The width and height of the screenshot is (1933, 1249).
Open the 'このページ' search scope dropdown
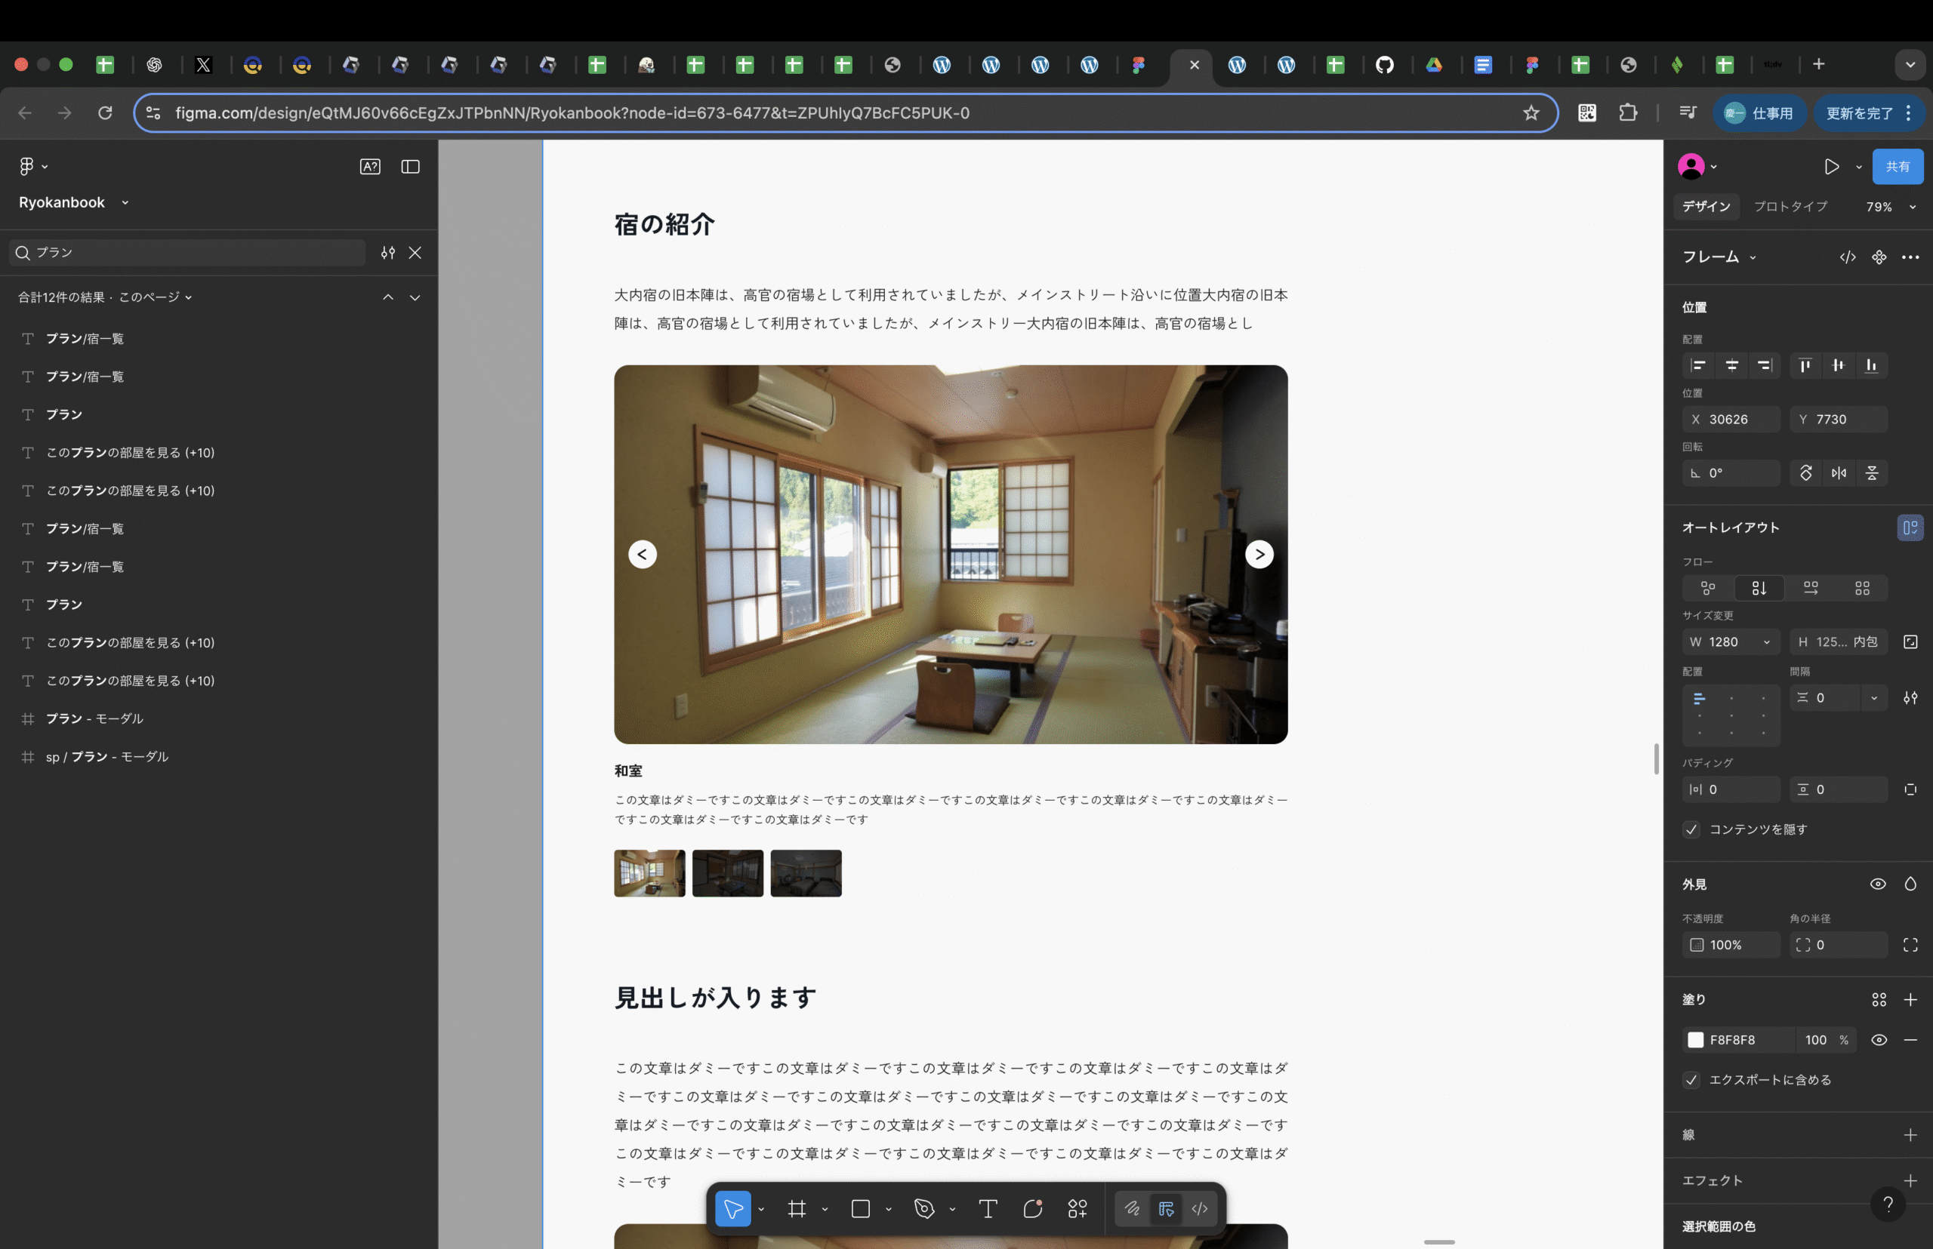coord(155,297)
